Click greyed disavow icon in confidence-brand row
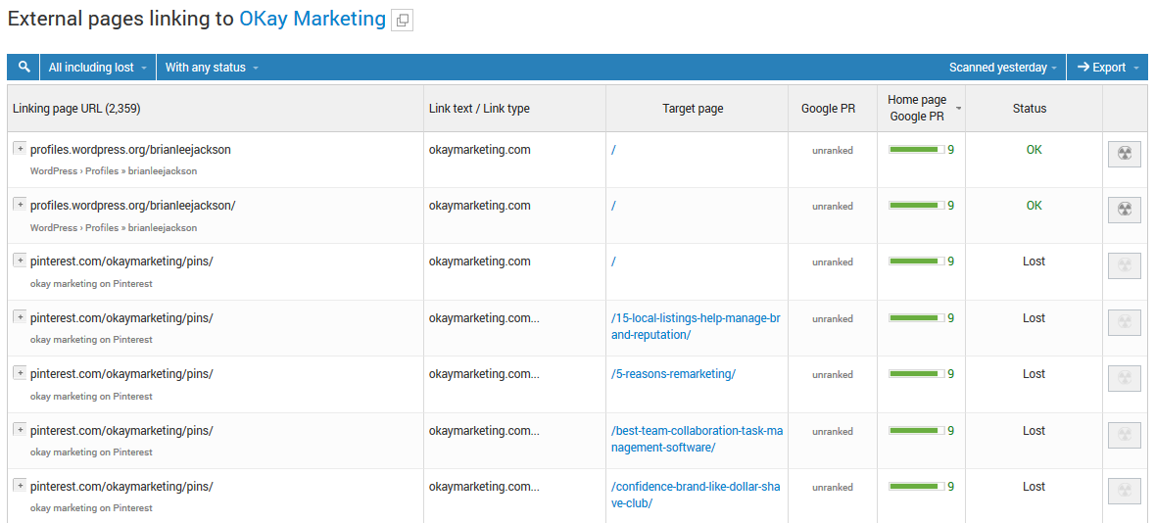1155x523 pixels. 1124,491
